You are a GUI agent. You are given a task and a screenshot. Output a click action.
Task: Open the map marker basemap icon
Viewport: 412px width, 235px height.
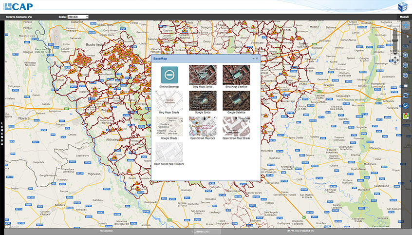406,116
